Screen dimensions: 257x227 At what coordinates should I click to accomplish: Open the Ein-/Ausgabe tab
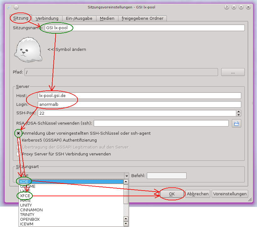(79, 18)
